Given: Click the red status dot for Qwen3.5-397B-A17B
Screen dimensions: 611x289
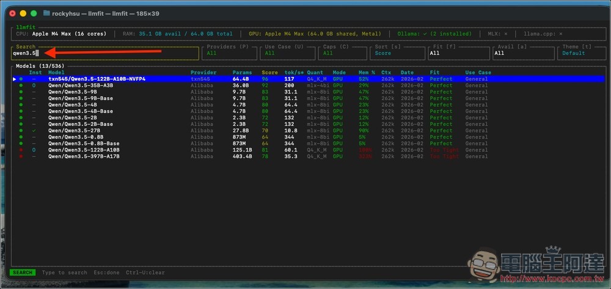Looking at the screenshot, I should point(21,156).
